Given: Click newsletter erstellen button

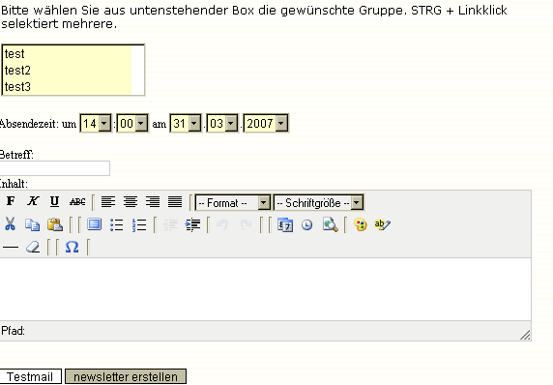Looking at the screenshot, I should tap(126, 376).
